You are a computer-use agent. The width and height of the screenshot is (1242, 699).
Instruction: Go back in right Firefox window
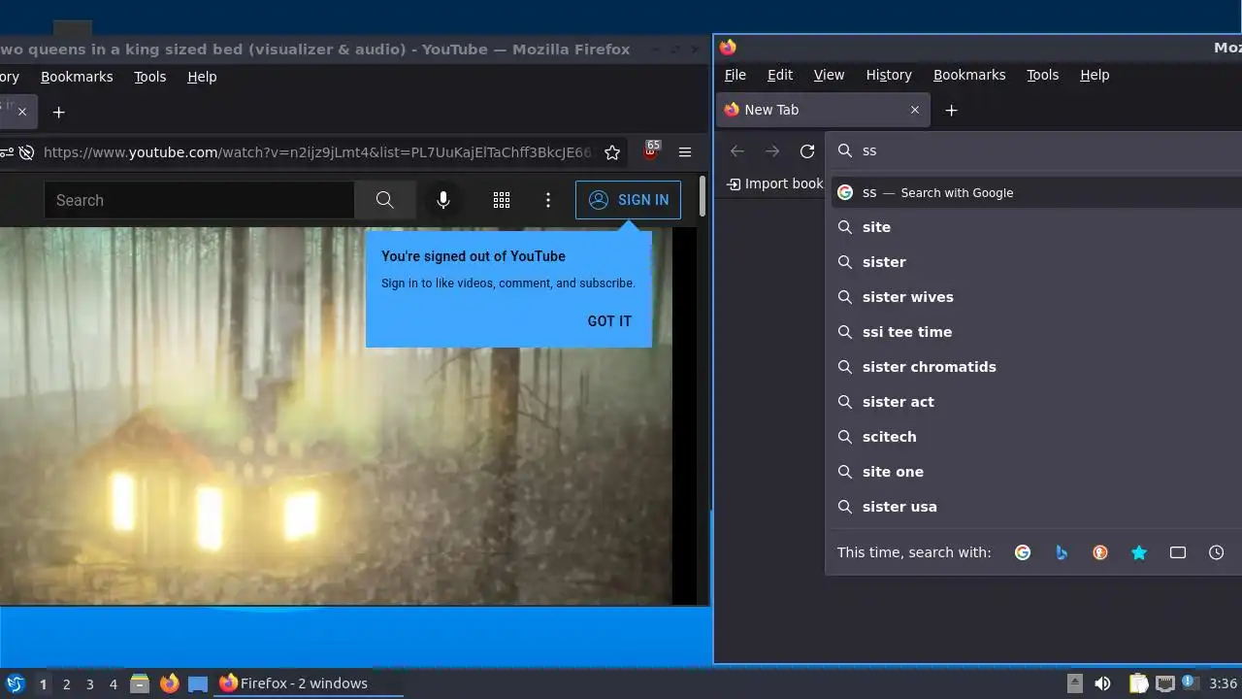pyautogui.click(x=737, y=150)
